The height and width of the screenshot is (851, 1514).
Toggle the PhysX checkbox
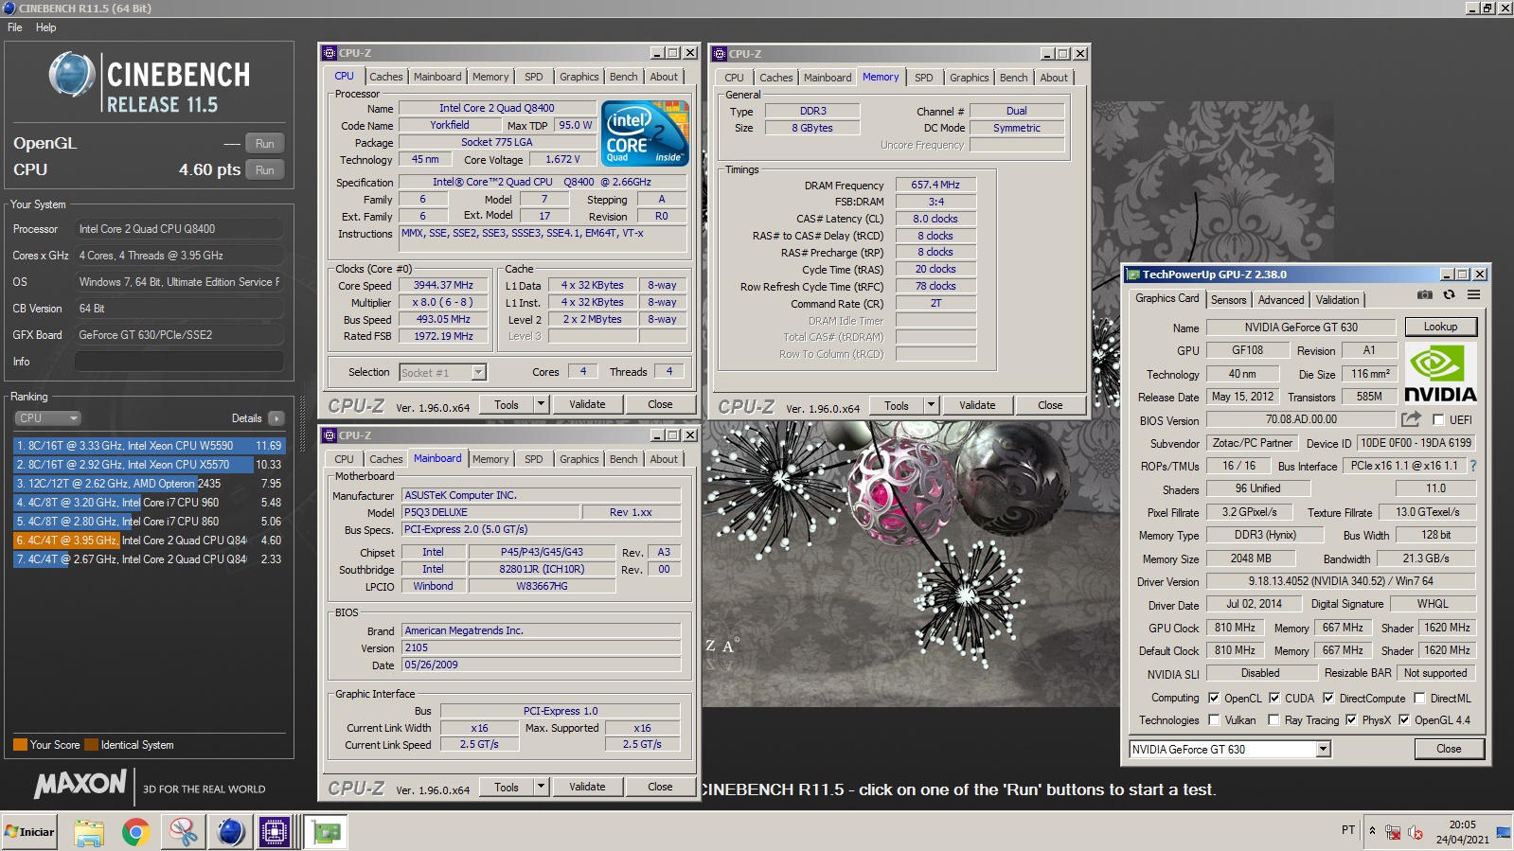click(1351, 720)
